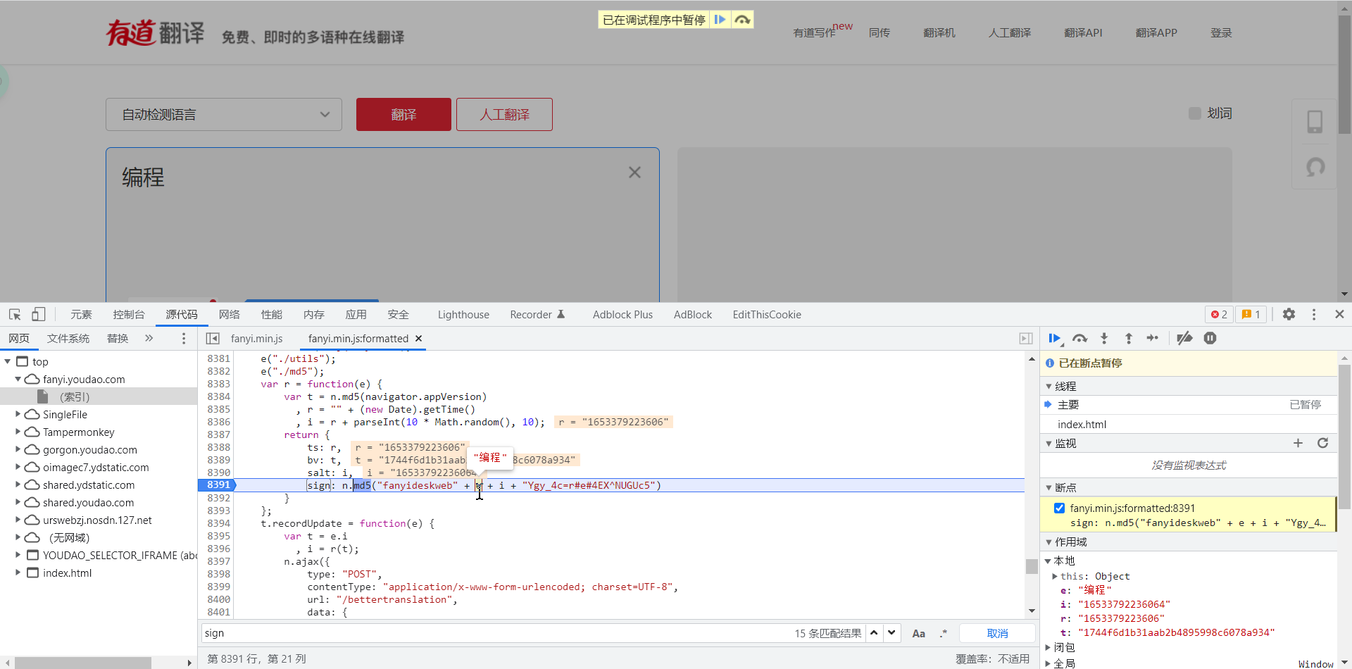Toggle device toolbar icon

(38, 315)
